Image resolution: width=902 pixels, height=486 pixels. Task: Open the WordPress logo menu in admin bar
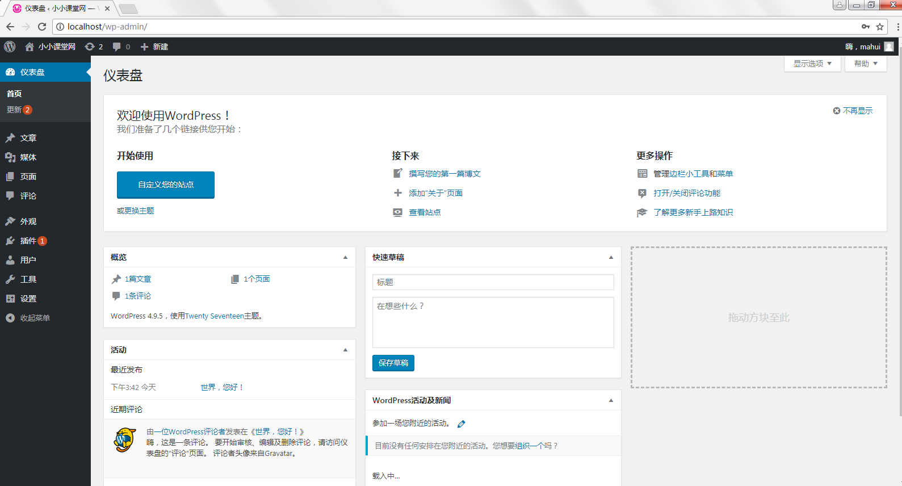(10, 47)
